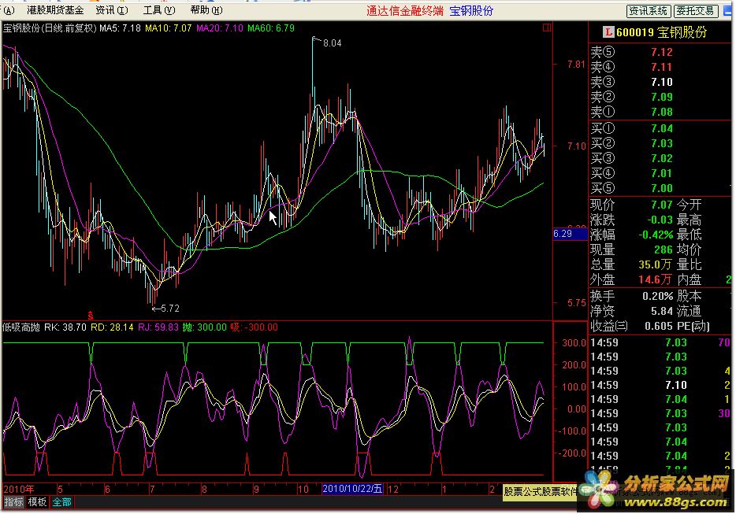Click the 卖③ price 7.10

point(661,82)
